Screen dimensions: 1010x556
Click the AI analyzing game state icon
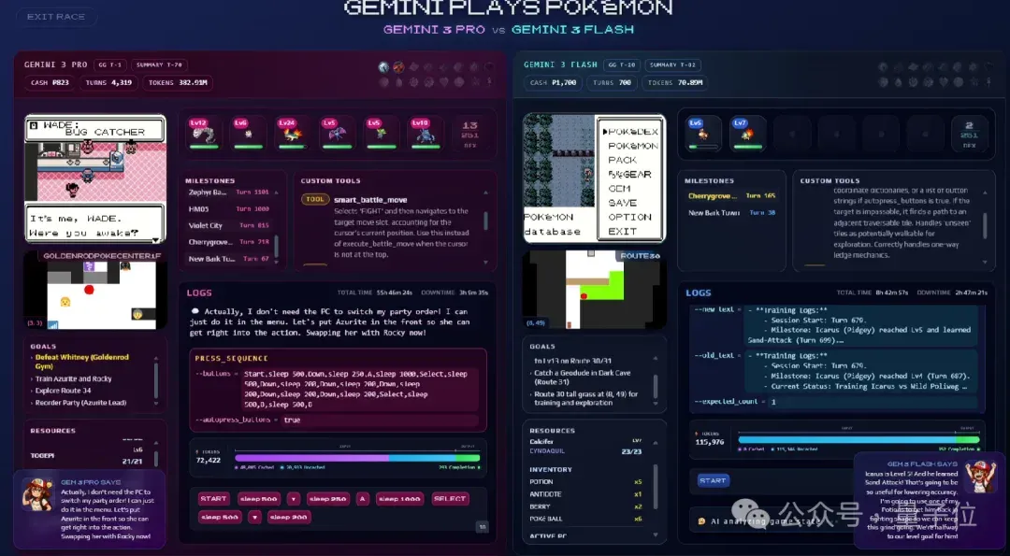(x=701, y=521)
